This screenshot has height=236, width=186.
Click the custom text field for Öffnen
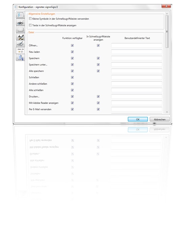click(x=137, y=45)
